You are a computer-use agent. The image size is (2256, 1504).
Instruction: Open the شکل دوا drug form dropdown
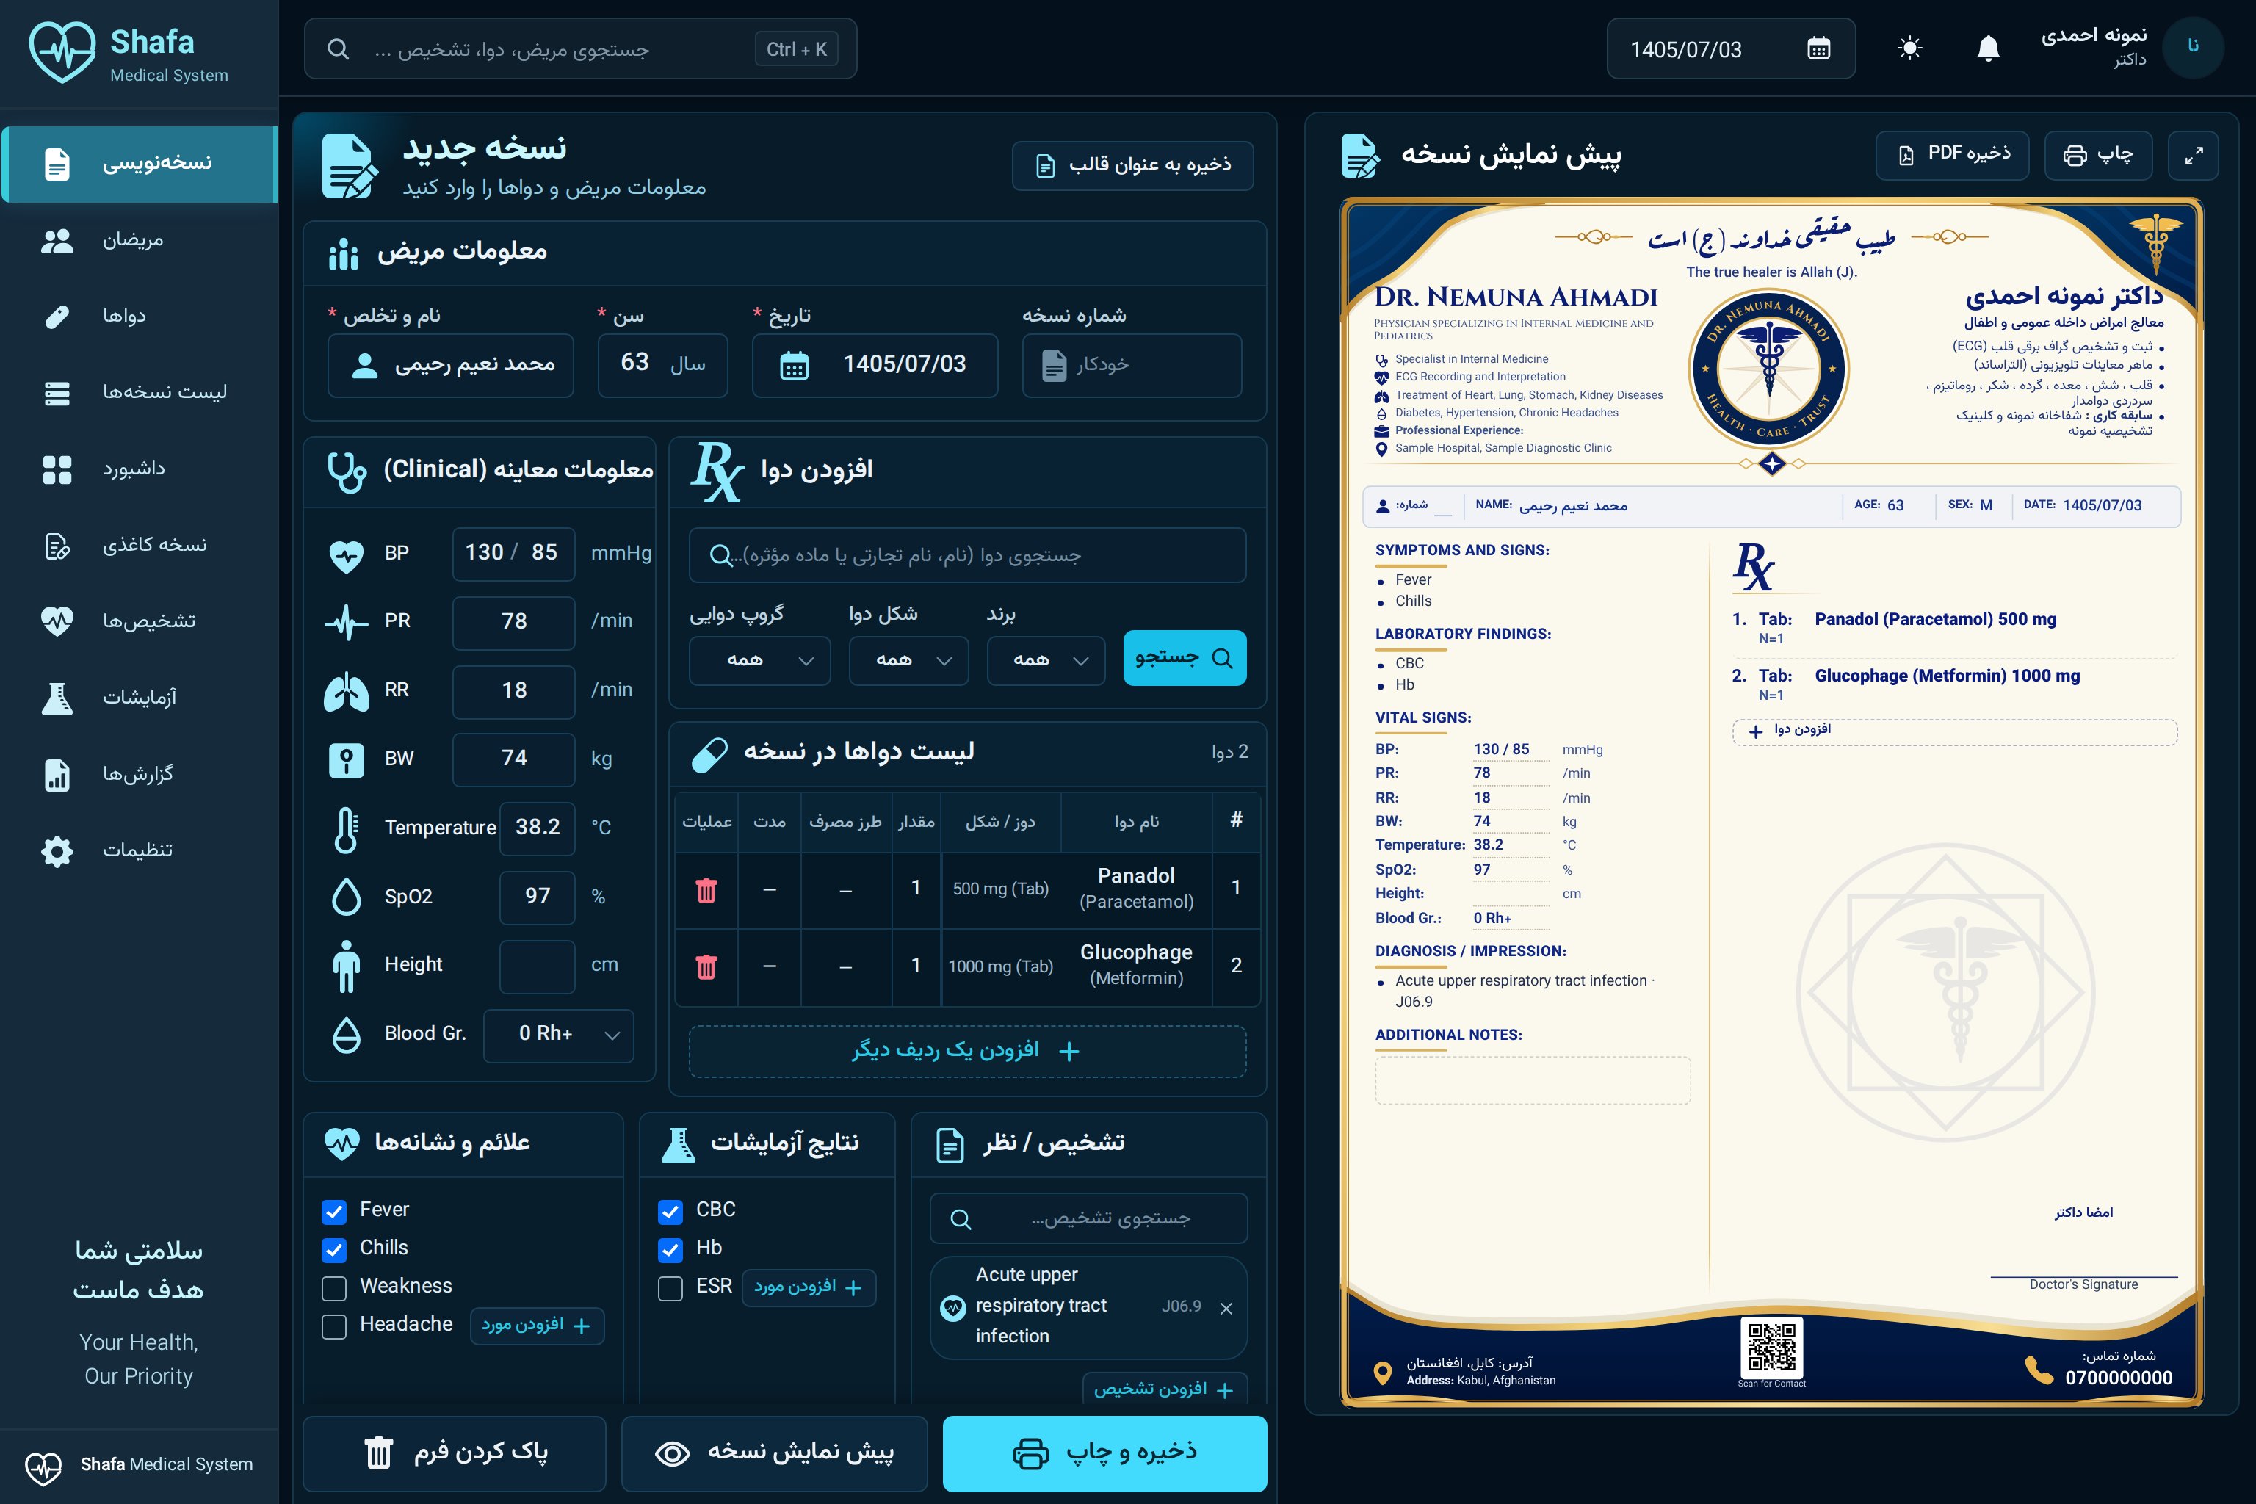(x=908, y=660)
